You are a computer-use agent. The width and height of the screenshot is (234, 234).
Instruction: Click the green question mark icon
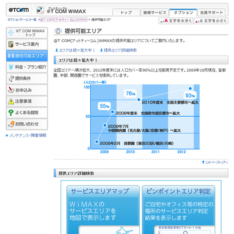pyautogui.click(x=11, y=113)
